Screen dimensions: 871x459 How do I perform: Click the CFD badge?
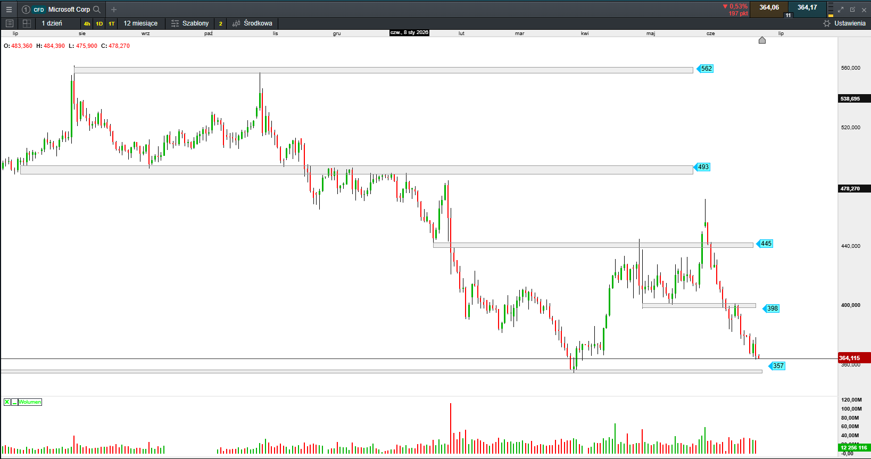point(39,10)
